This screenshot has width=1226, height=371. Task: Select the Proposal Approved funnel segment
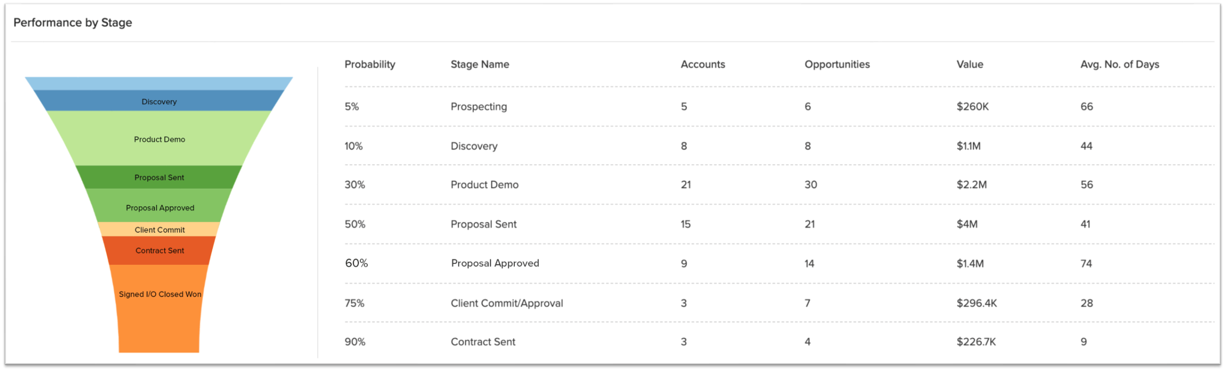click(x=159, y=207)
